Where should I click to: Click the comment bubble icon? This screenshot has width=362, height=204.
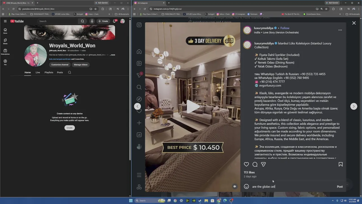pos(255,164)
